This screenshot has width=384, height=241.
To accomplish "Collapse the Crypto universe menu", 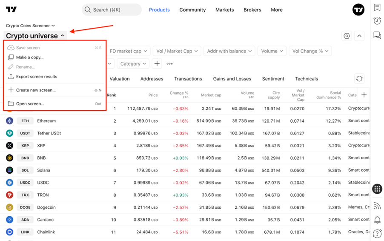I will tap(35, 36).
